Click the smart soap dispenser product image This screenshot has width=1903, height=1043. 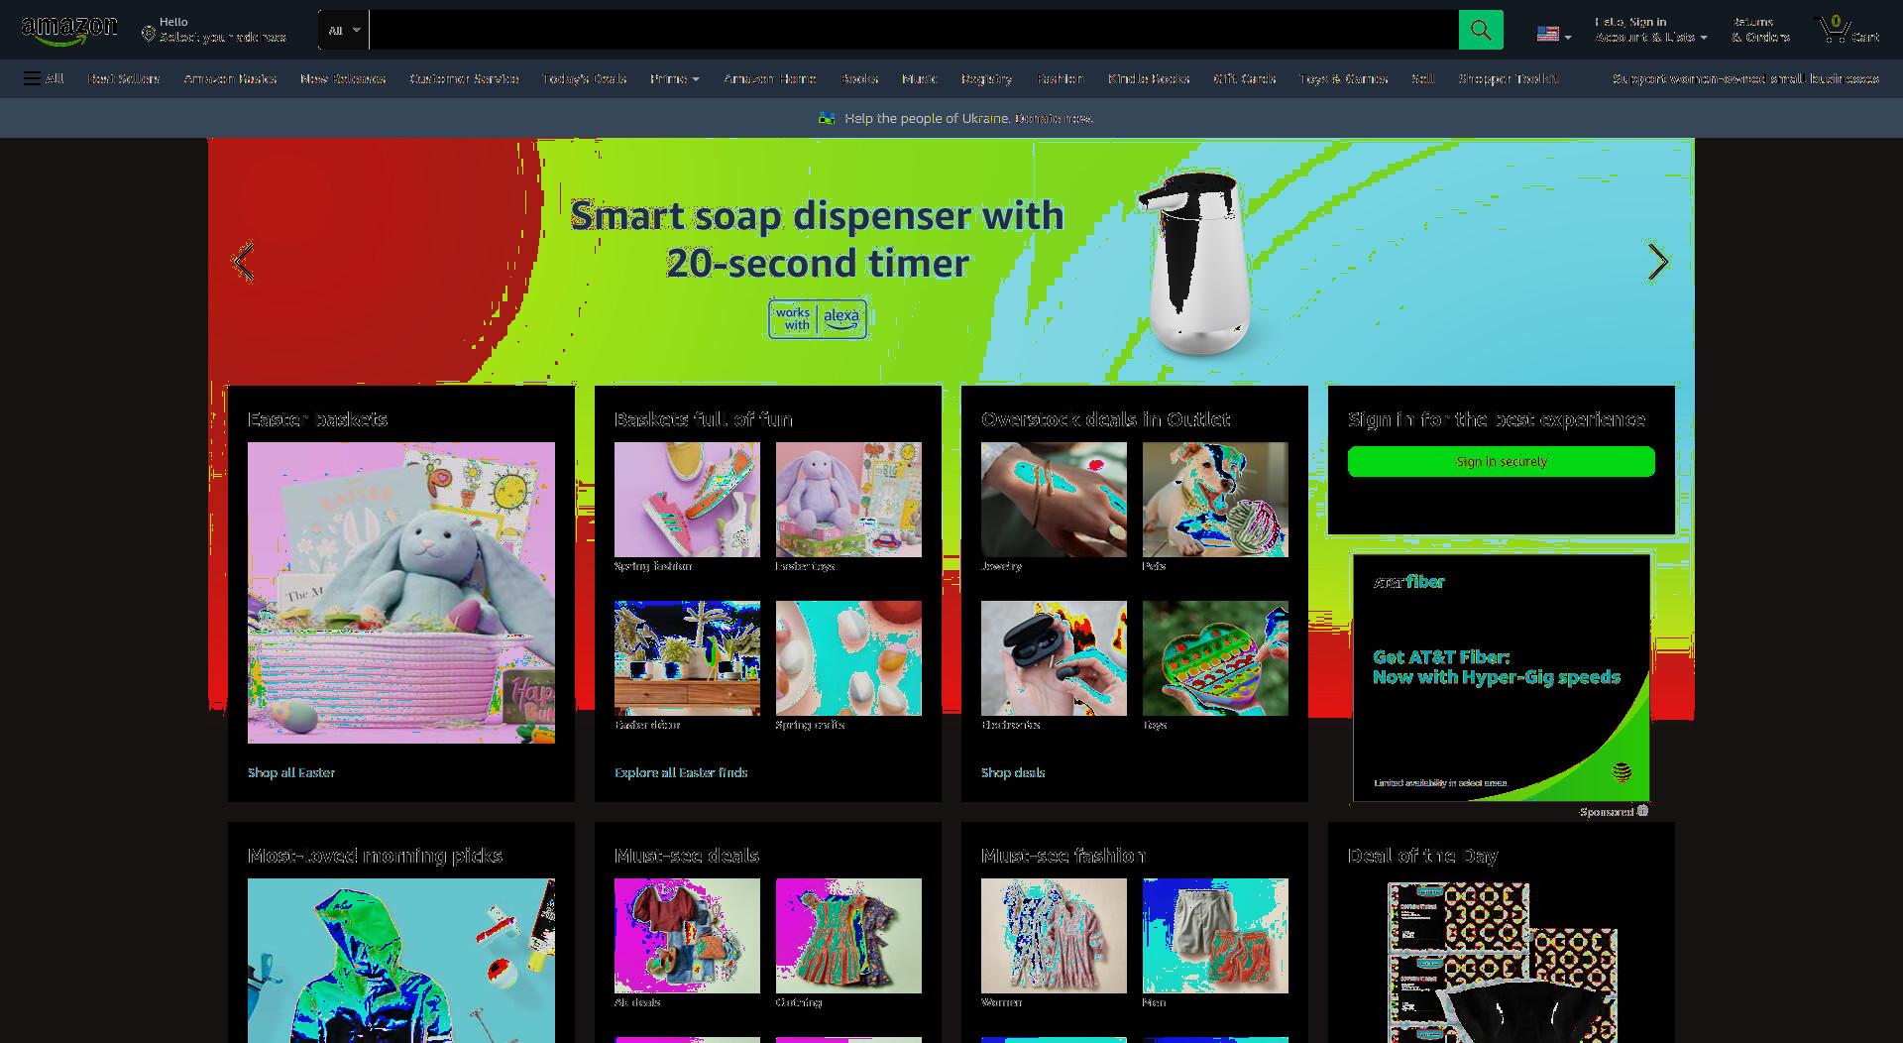(1197, 264)
